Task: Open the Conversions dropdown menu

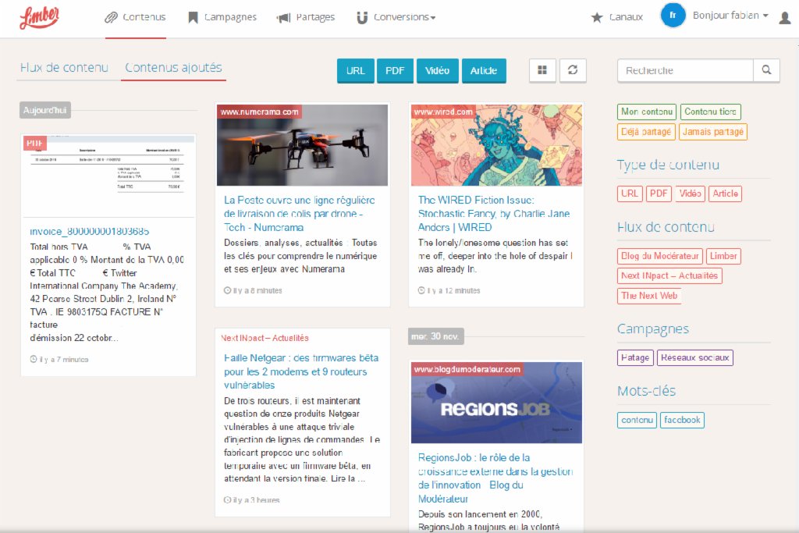Action: (404, 17)
